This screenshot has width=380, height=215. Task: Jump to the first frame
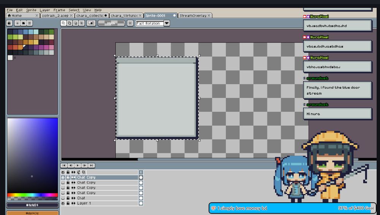(64, 166)
